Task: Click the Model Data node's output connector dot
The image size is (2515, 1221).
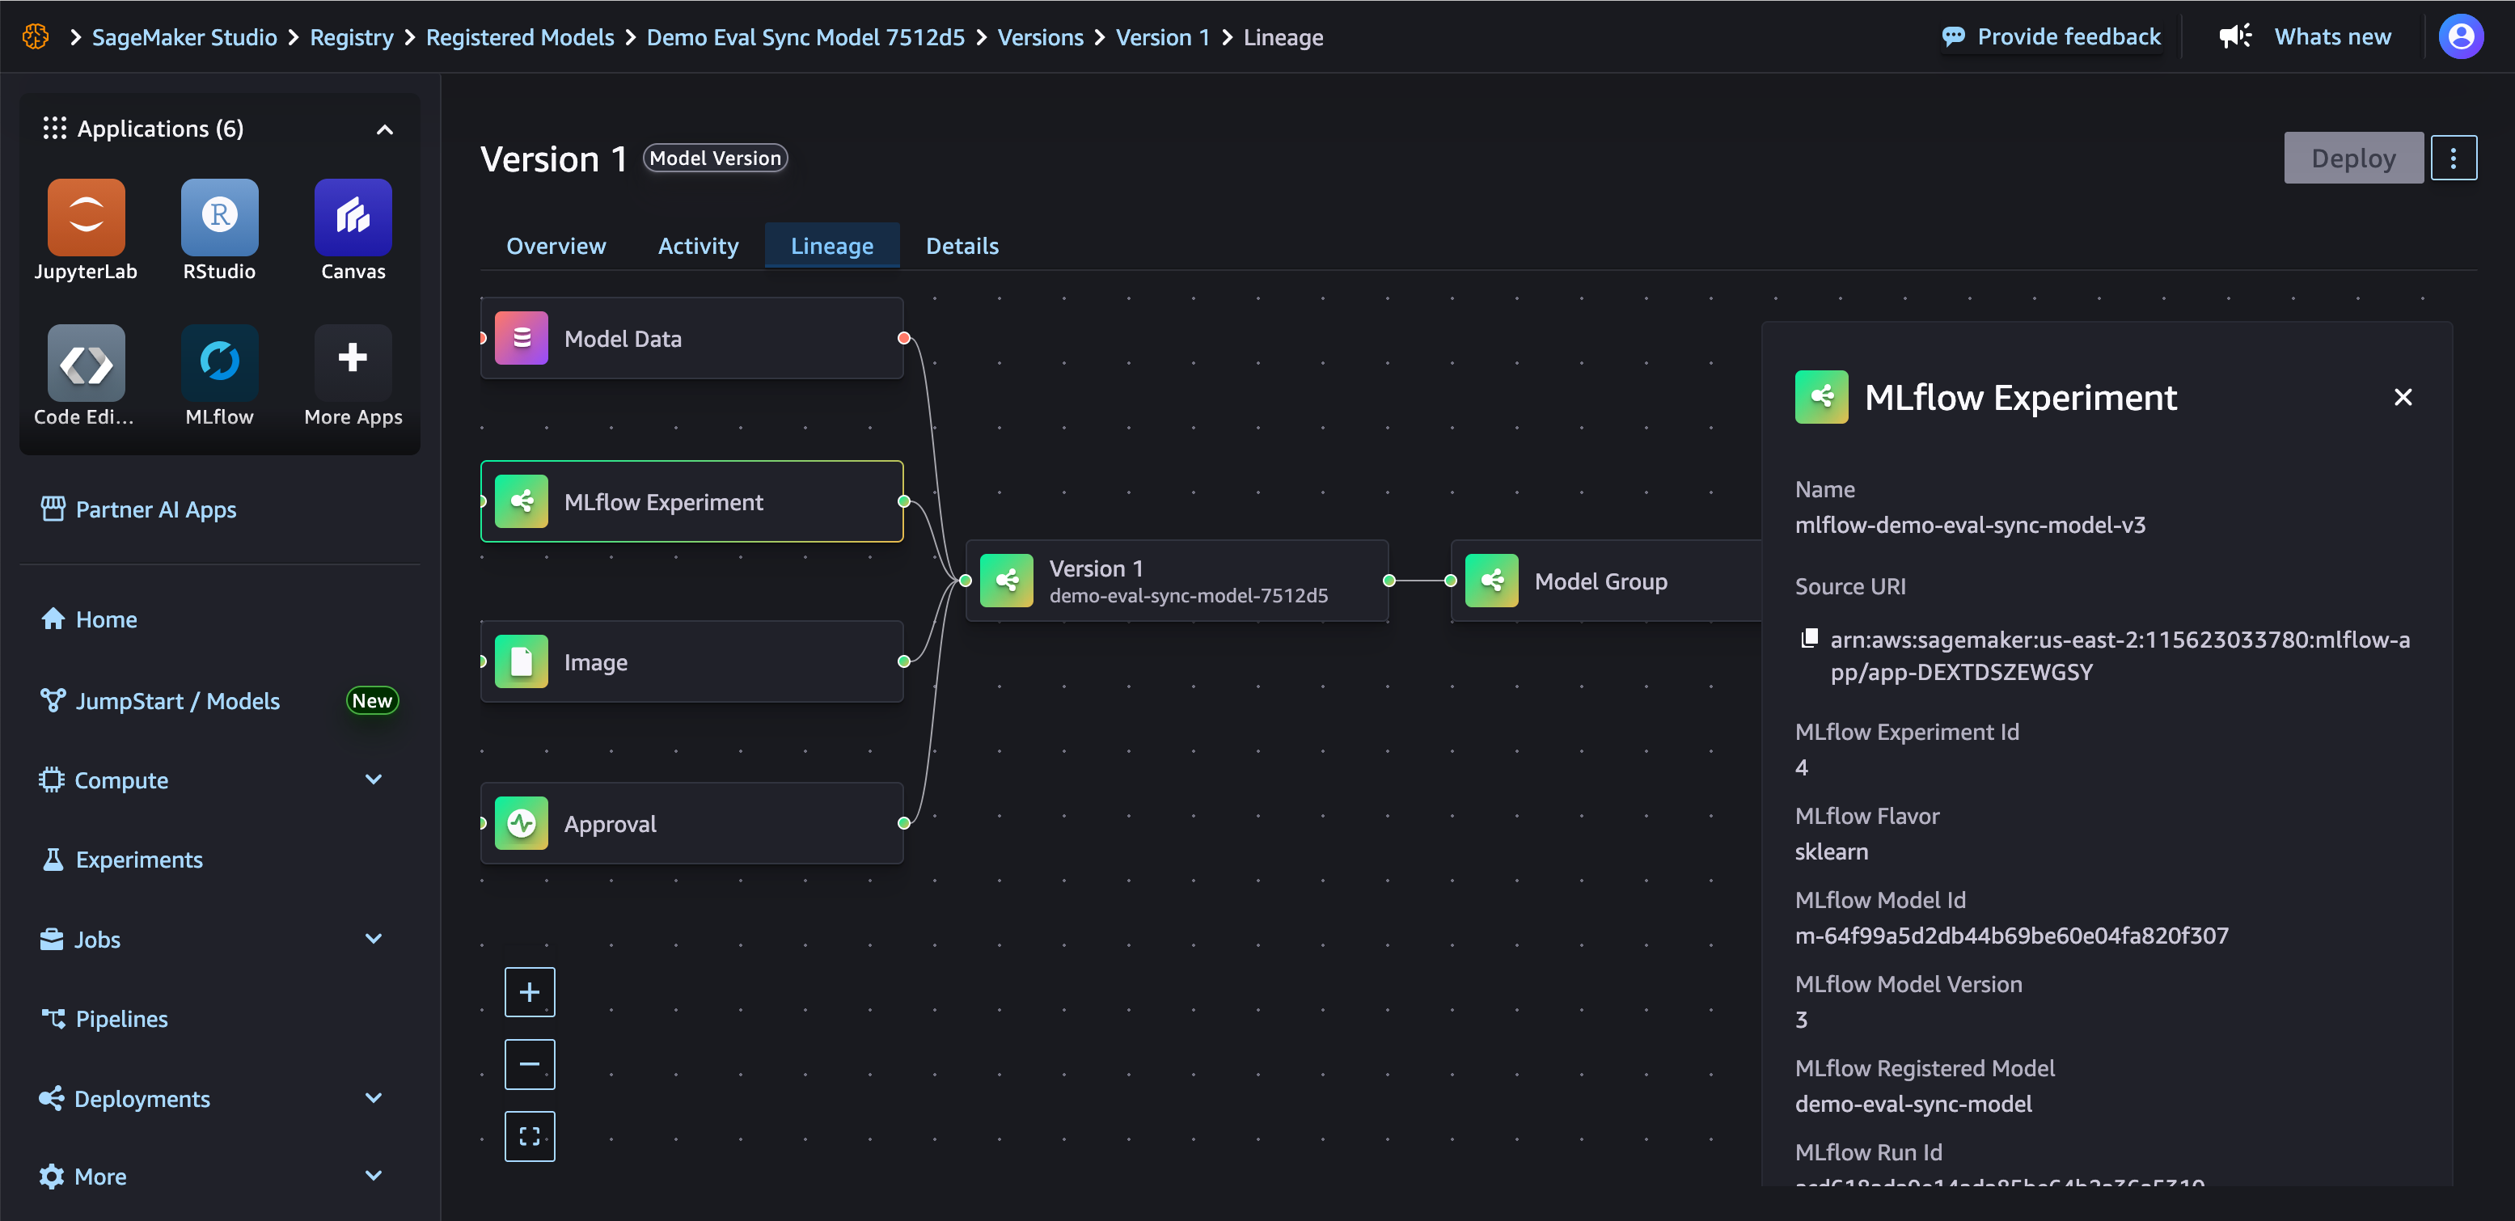Action: tap(904, 338)
